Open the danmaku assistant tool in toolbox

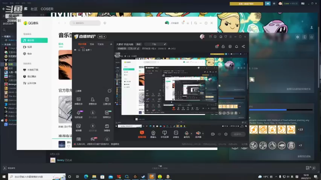click(79, 101)
